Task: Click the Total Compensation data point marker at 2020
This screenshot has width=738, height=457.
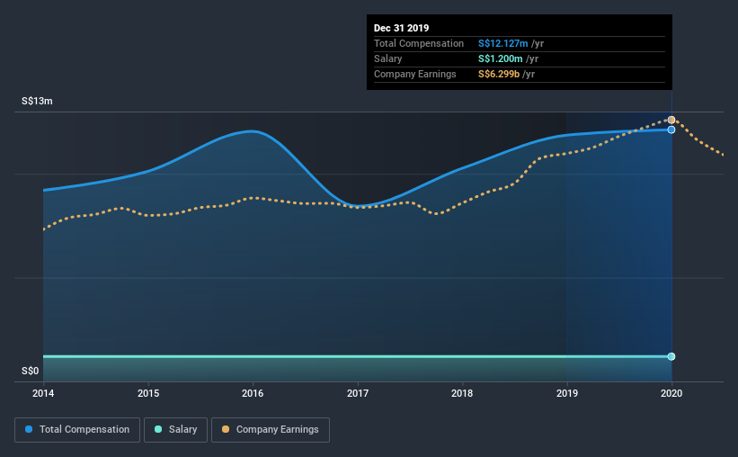Action: pyautogui.click(x=671, y=130)
